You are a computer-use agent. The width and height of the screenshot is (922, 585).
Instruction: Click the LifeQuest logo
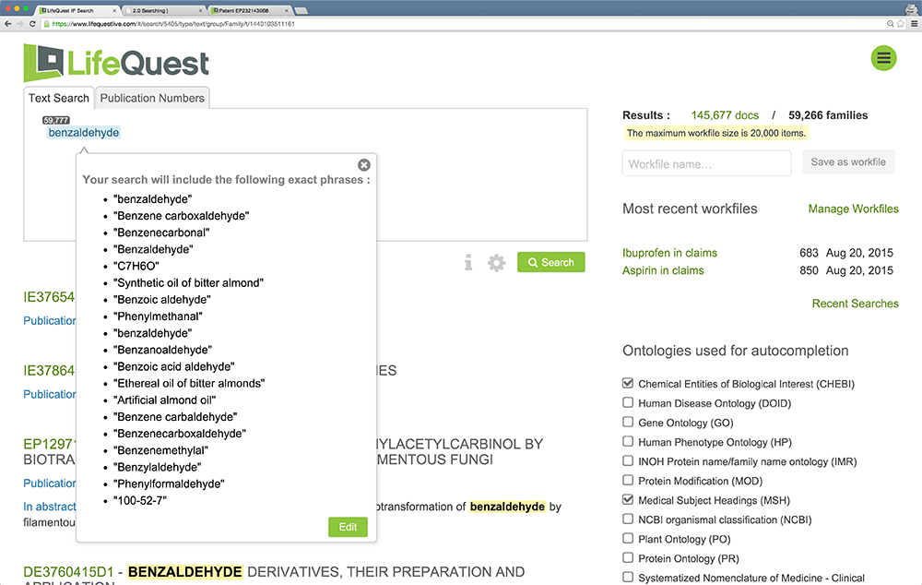(116, 63)
